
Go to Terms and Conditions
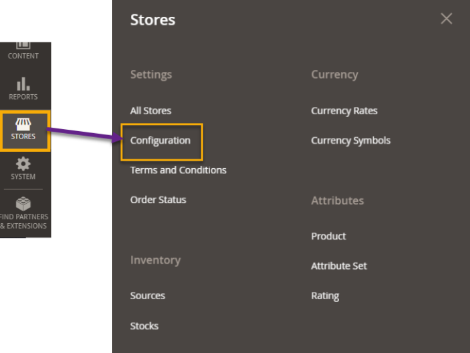(x=178, y=170)
